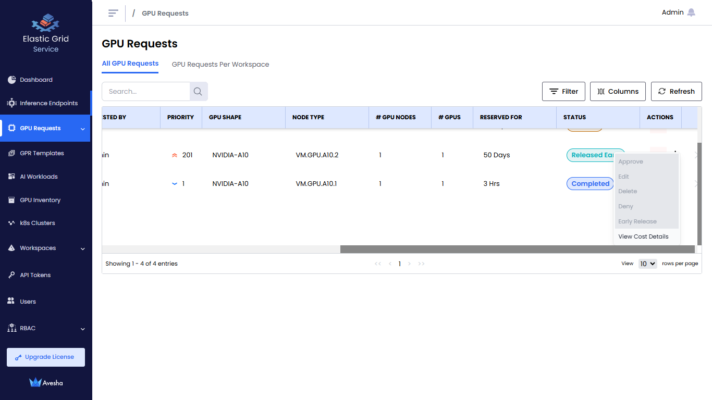Viewport: 712px width, 400px height.
Task: Collapse sidebar with hamburger menu icon
Action: 113,13
